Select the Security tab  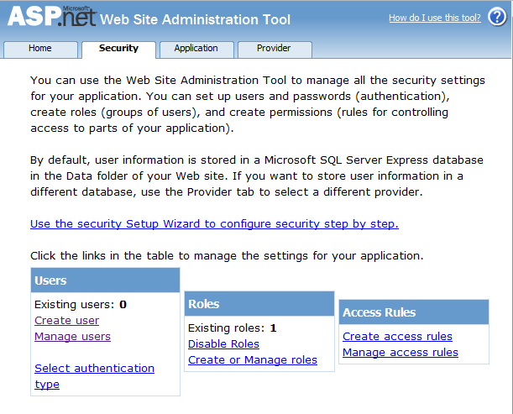(118, 49)
